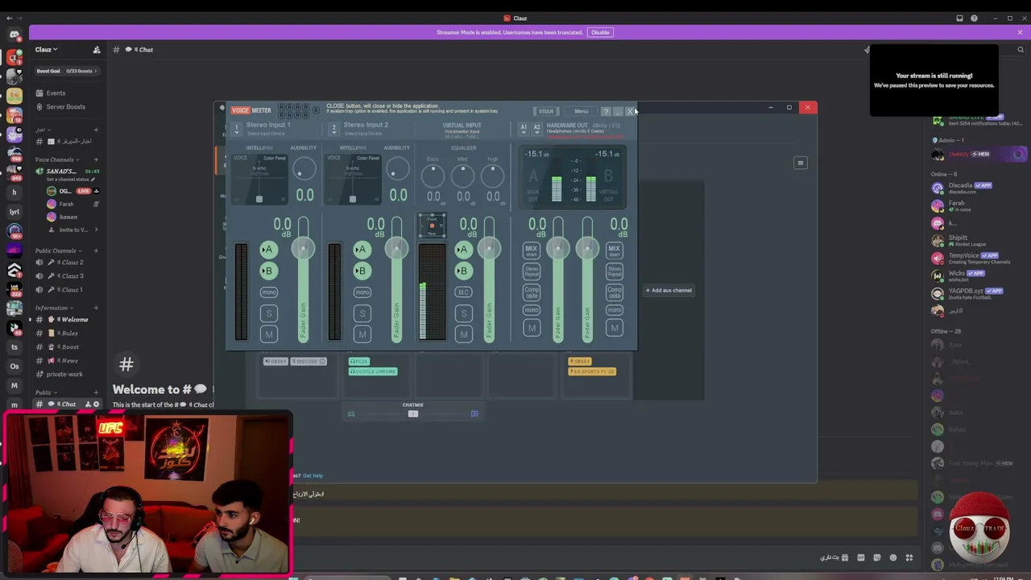Viewport: 1031px width, 580px height.
Task: Open the Voicemeeter Menu button
Action: pos(581,111)
